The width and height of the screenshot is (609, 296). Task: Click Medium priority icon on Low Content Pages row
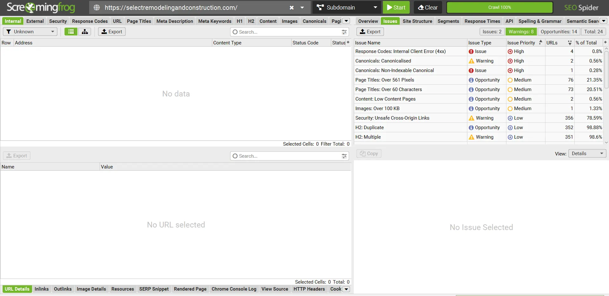(x=510, y=99)
